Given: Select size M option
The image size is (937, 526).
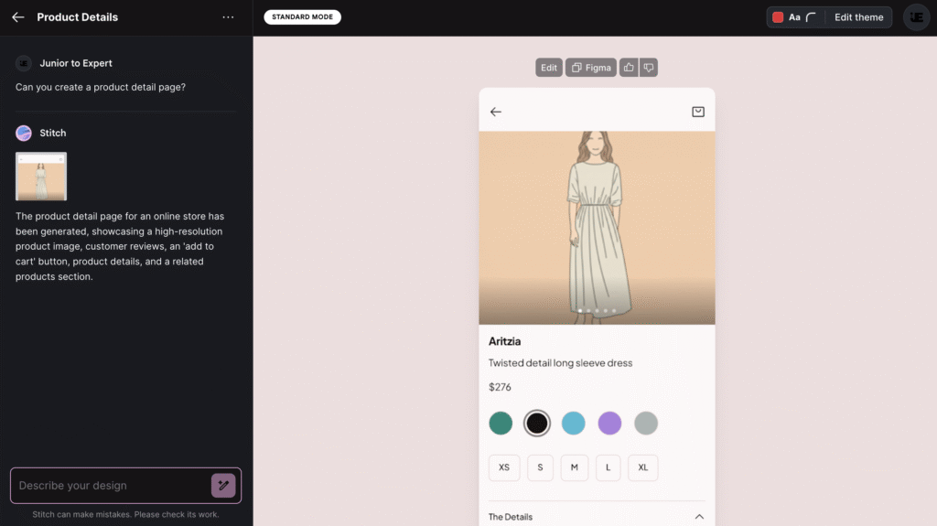Looking at the screenshot, I should [575, 467].
